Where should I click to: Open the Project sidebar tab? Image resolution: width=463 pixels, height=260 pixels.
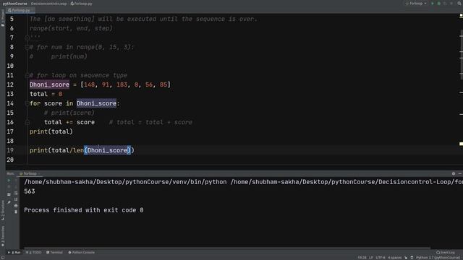click(x=3, y=18)
